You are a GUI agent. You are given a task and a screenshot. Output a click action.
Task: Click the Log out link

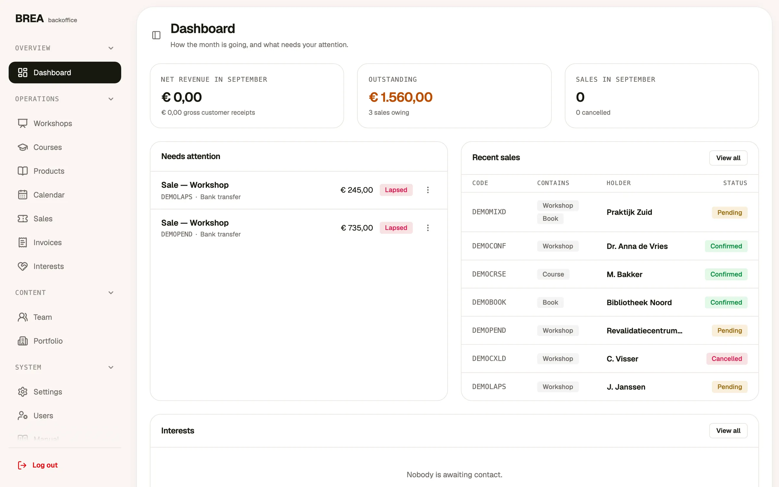coord(38,465)
